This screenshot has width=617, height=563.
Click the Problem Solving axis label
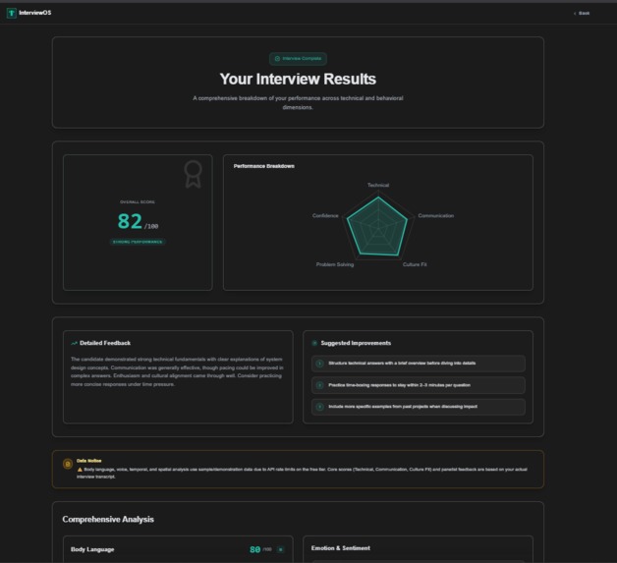(335, 264)
